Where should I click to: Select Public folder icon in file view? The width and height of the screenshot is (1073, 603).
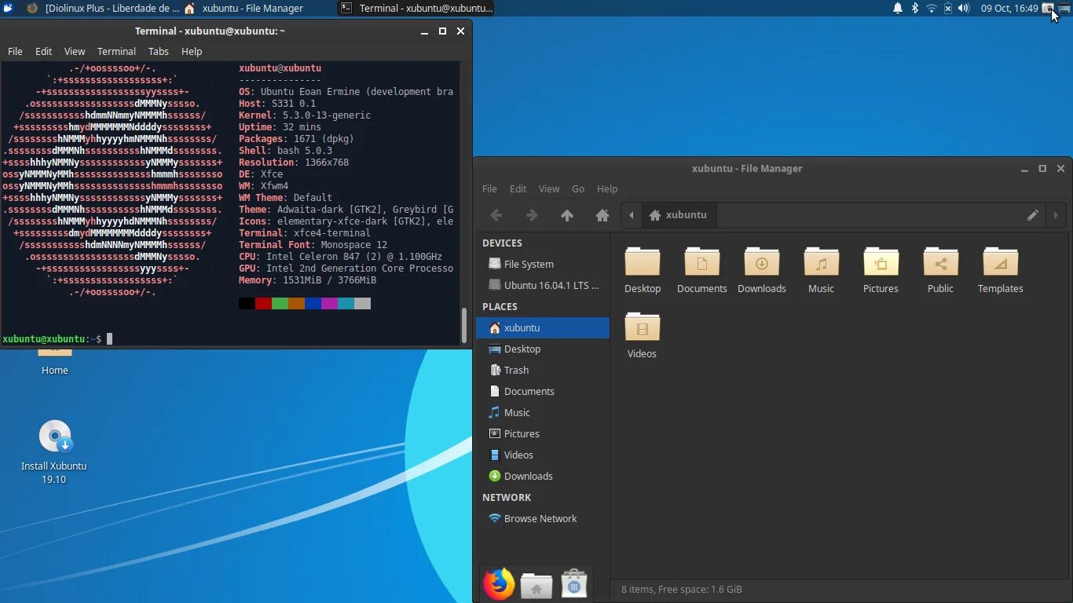coord(940,261)
